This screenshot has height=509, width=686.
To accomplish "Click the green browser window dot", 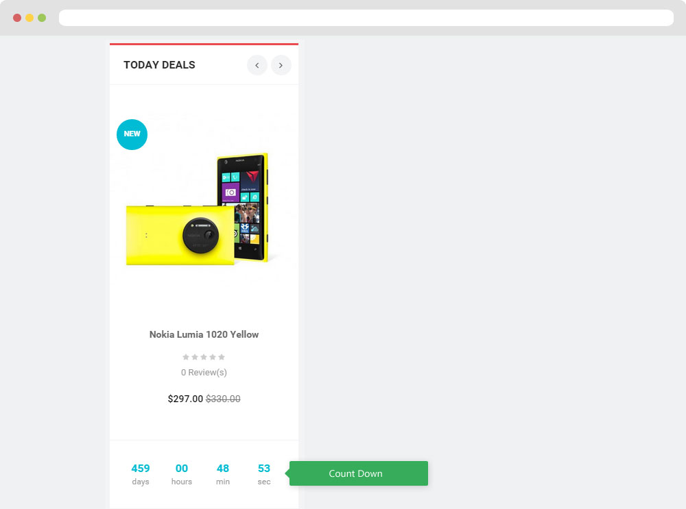I will click(x=42, y=18).
